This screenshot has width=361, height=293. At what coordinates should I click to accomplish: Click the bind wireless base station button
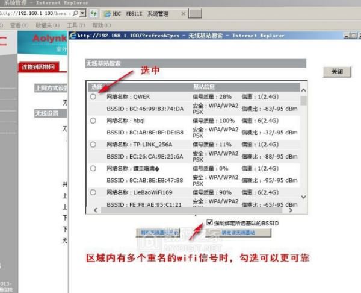pos(238,232)
